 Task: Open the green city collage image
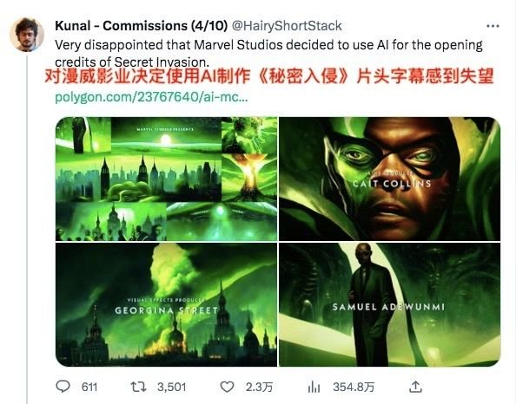[x=166, y=179]
